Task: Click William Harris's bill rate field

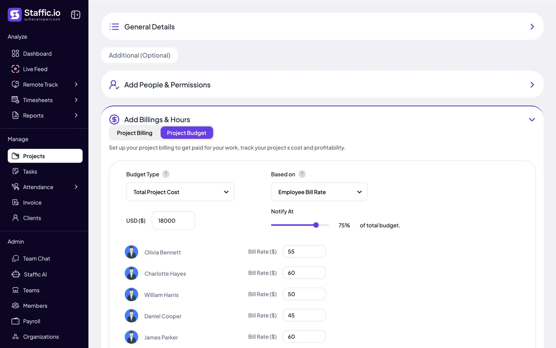Action: (x=304, y=294)
